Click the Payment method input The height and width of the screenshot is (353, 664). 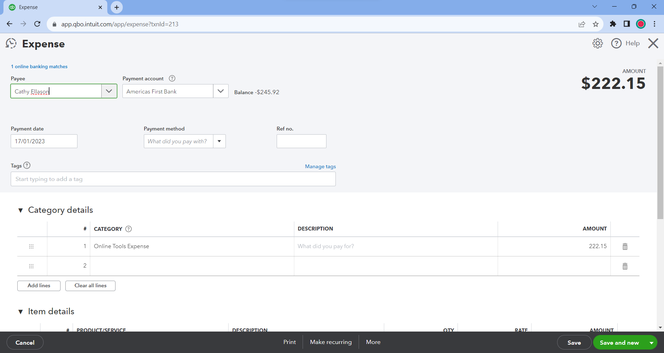pos(178,141)
